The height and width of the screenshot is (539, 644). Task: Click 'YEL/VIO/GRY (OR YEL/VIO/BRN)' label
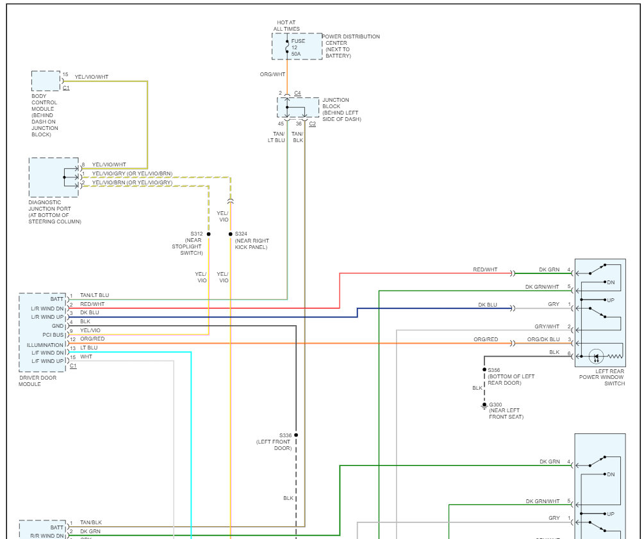132,173
